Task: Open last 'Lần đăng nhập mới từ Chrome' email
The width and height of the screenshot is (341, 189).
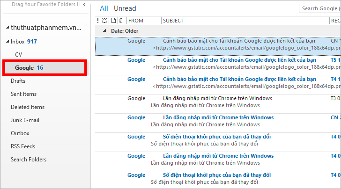Action: 218,161
